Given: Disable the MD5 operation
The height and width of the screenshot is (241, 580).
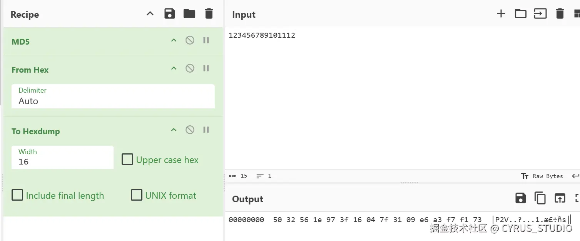Looking at the screenshot, I should [190, 40].
